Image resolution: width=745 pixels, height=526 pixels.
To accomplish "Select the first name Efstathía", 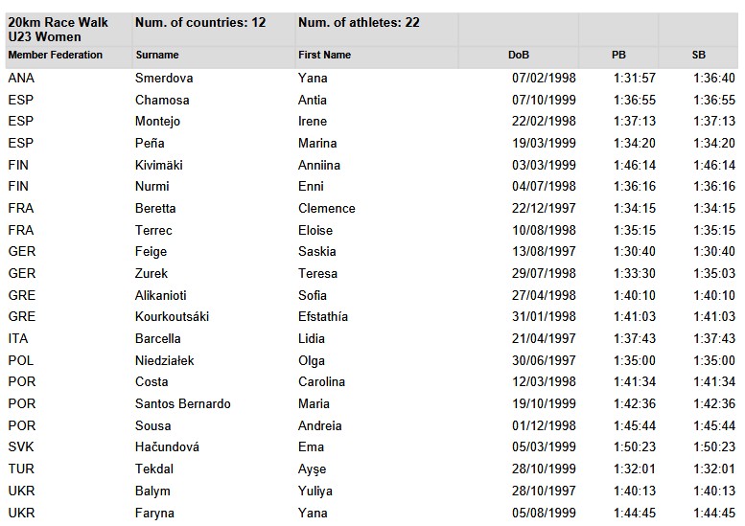I will [323, 316].
